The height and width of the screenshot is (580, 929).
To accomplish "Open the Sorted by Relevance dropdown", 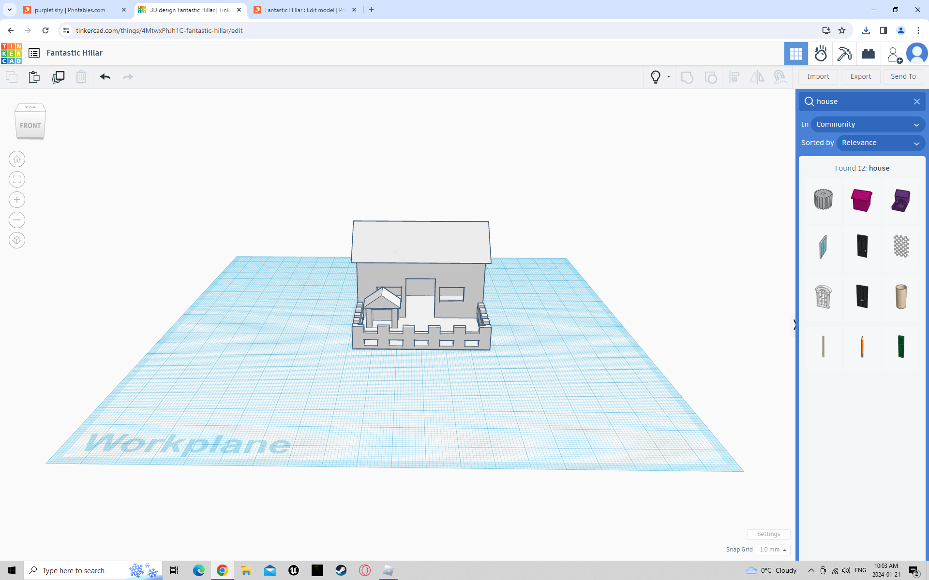I will click(x=881, y=143).
